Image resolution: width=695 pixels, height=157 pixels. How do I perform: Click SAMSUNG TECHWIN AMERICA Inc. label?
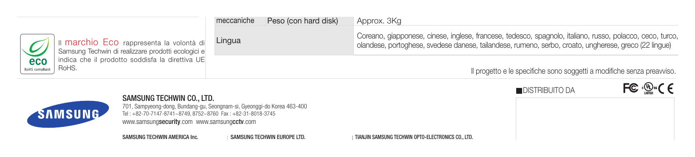point(160,137)
